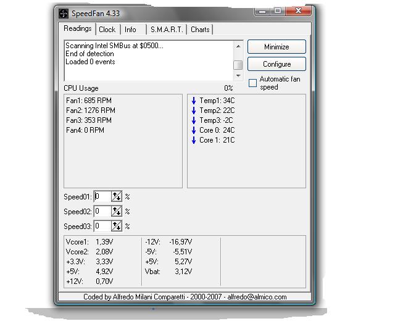
Task: Click the Fan4: 0 RPM reading
Action: (x=85, y=130)
